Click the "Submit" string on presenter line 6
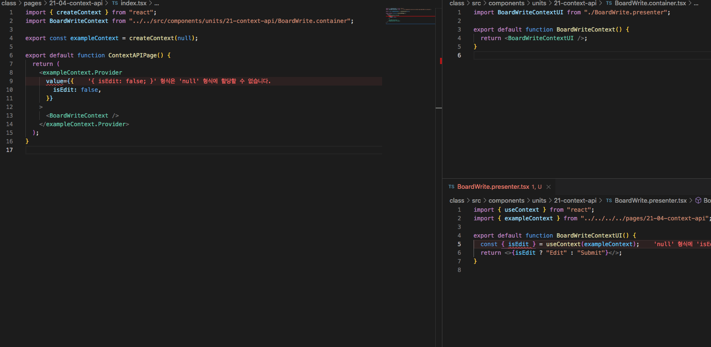711x347 pixels. (x=591, y=253)
